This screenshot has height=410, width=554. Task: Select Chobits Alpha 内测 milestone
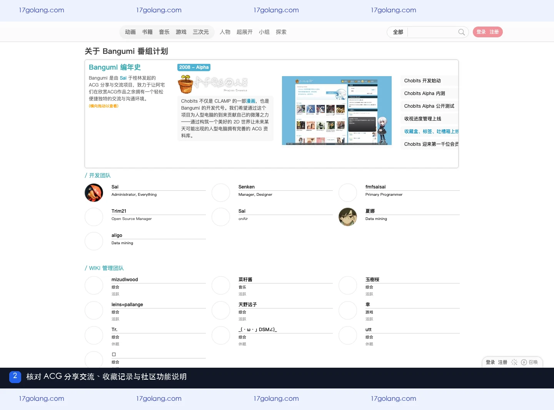pyautogui.click(x=424, y=93)
